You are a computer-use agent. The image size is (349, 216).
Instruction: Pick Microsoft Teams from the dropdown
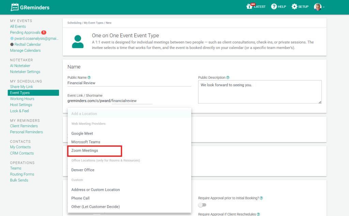click(x=86, y=142)
